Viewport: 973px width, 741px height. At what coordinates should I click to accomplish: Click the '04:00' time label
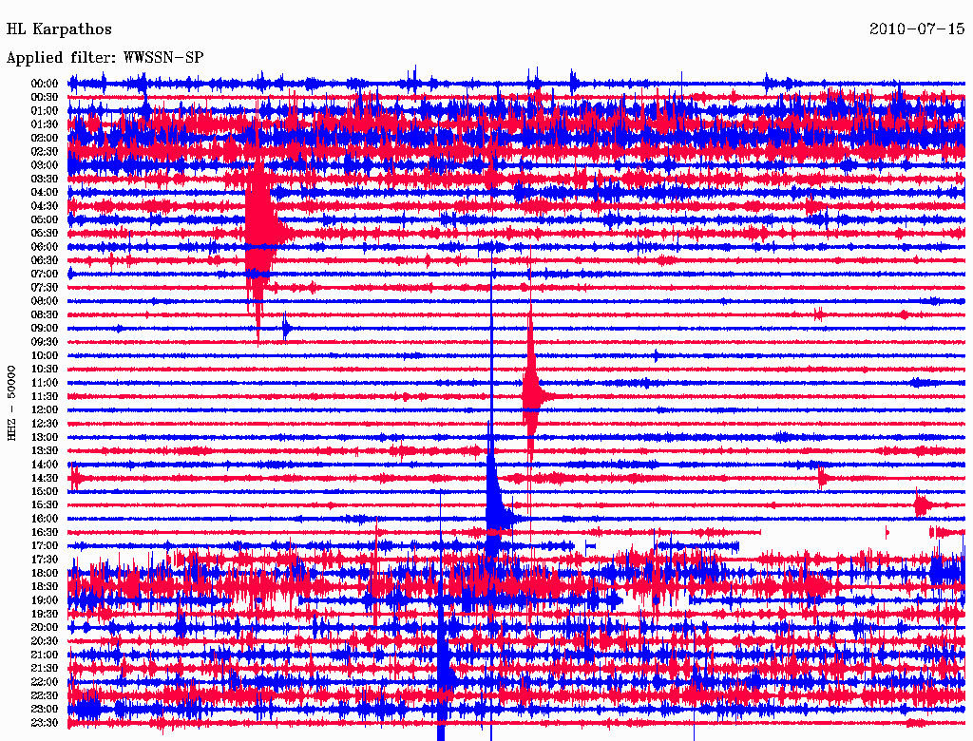coord(44,193)
